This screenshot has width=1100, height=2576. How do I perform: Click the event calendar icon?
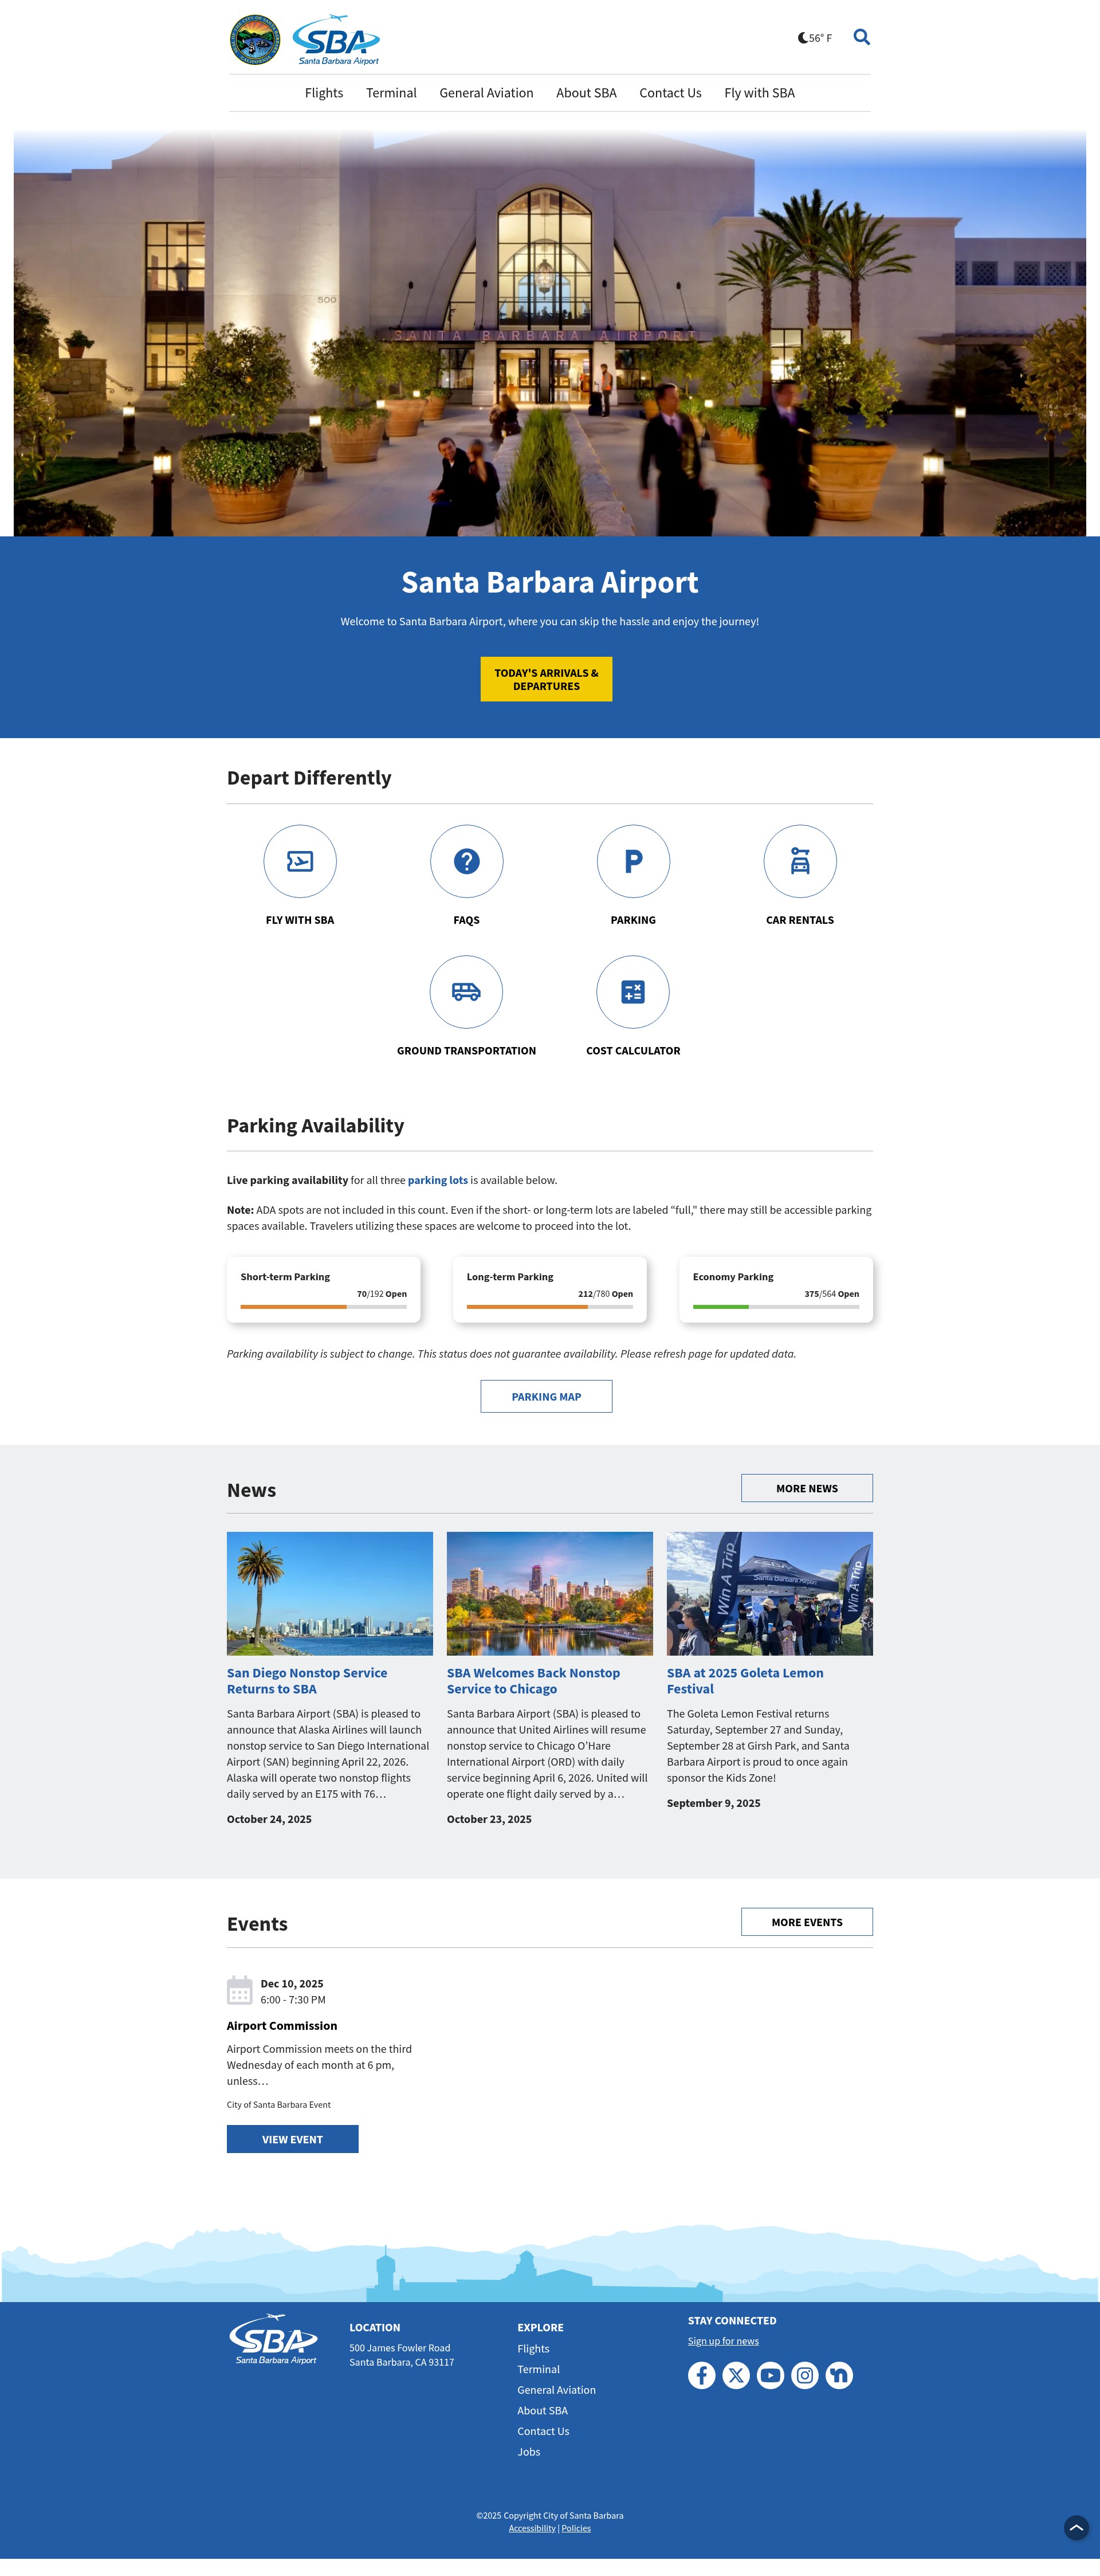tap(240, 1990)
